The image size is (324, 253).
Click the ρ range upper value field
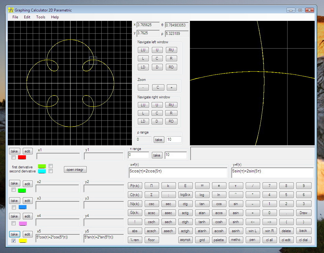point(174,139)
